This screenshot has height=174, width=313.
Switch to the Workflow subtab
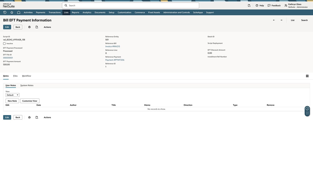point(27,76)
